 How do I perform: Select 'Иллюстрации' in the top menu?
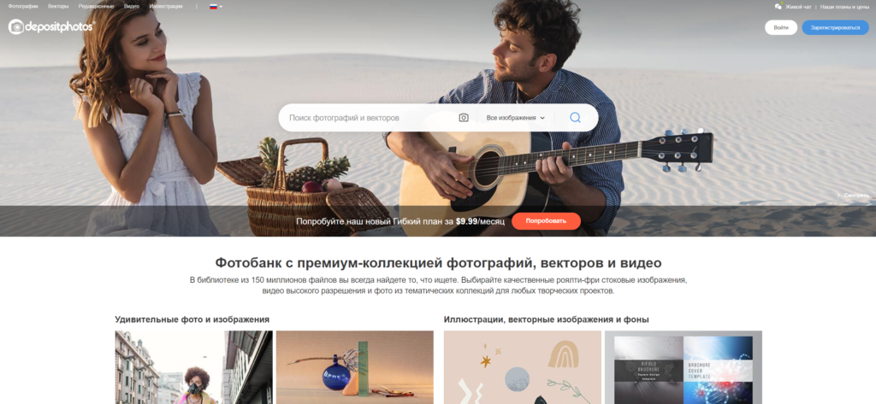tap(166, 7)
